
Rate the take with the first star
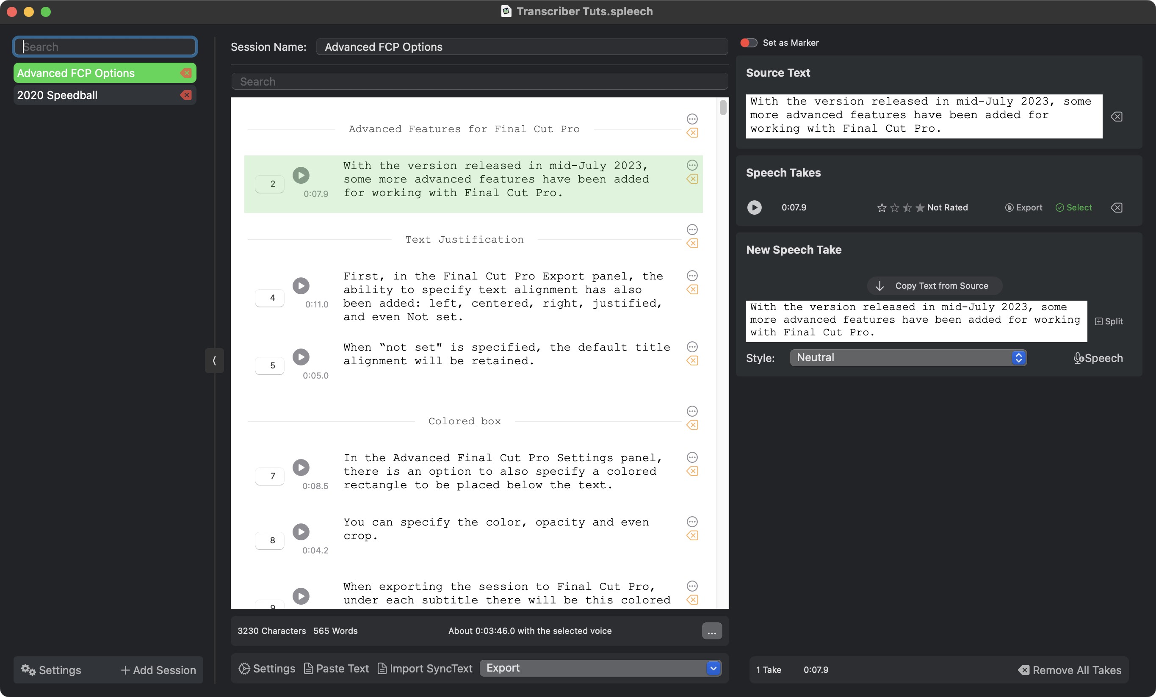[x=882, y=207]
